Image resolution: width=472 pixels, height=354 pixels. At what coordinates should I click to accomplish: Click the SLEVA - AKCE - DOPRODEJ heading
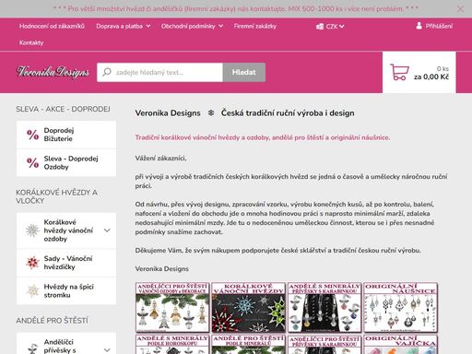(x=63, y=109)
